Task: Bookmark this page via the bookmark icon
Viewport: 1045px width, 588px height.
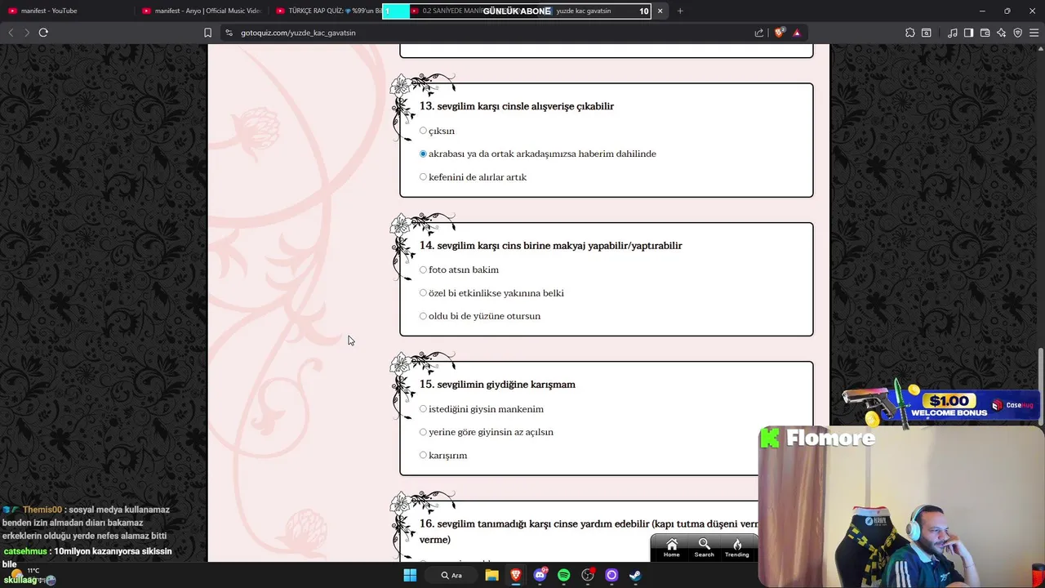Action: pos(207,33)
